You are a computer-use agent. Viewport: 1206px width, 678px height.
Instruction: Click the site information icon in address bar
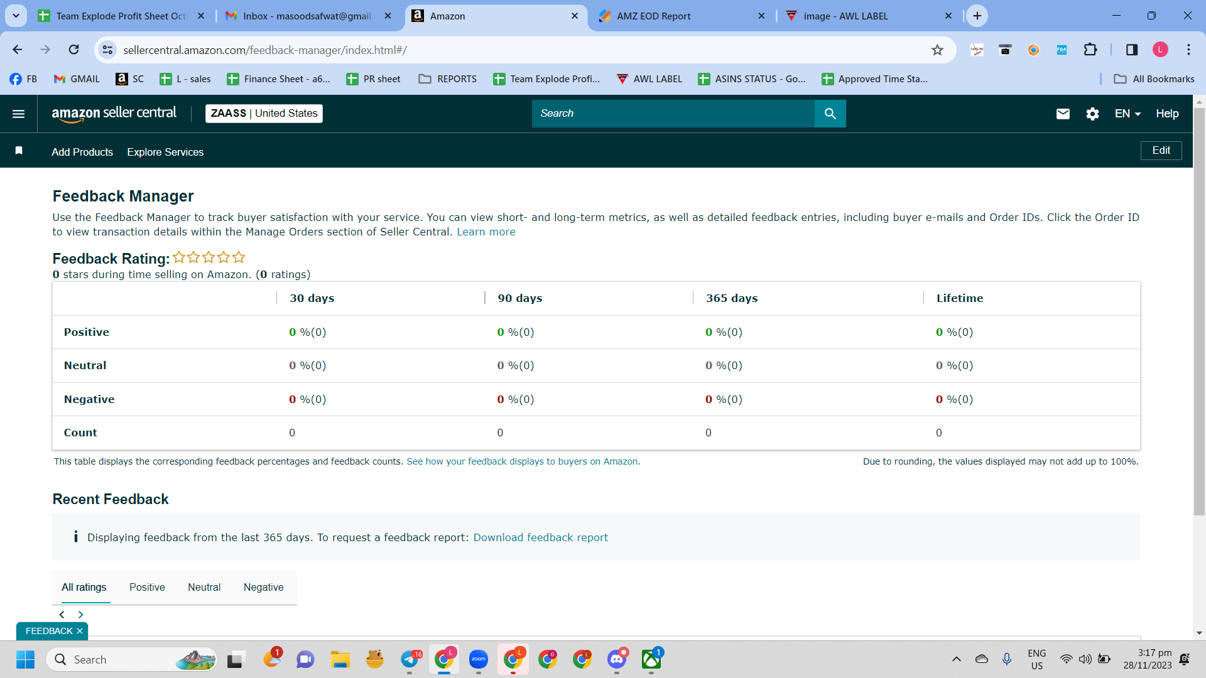coord(108,50)
